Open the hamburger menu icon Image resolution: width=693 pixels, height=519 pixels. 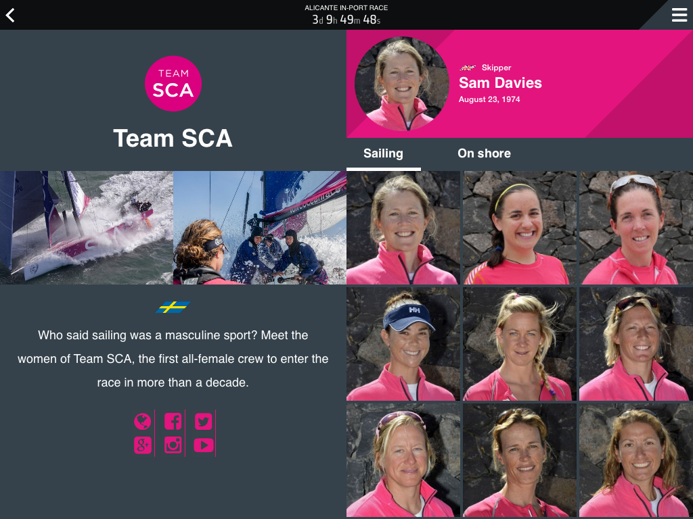679,15
